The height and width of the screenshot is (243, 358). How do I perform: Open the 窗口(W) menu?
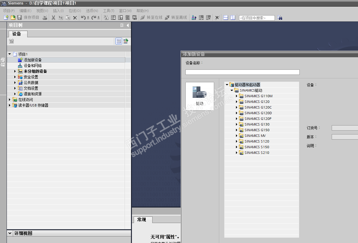tap(125, 11)
